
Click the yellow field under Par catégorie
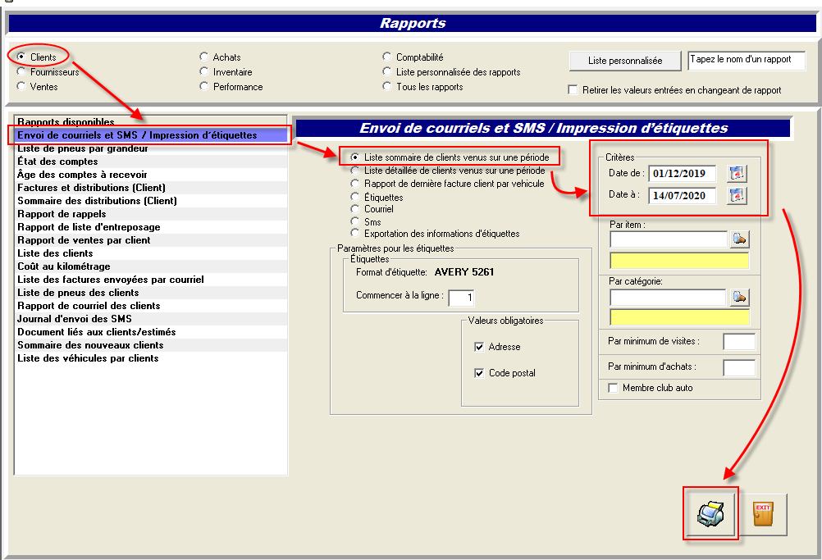679,317
